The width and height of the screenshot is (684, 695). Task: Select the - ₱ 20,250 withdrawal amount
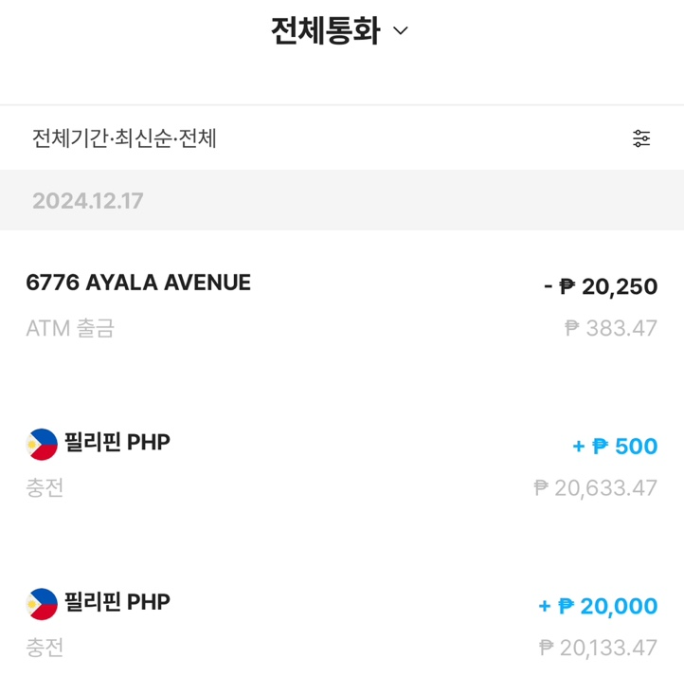[600, 286]
